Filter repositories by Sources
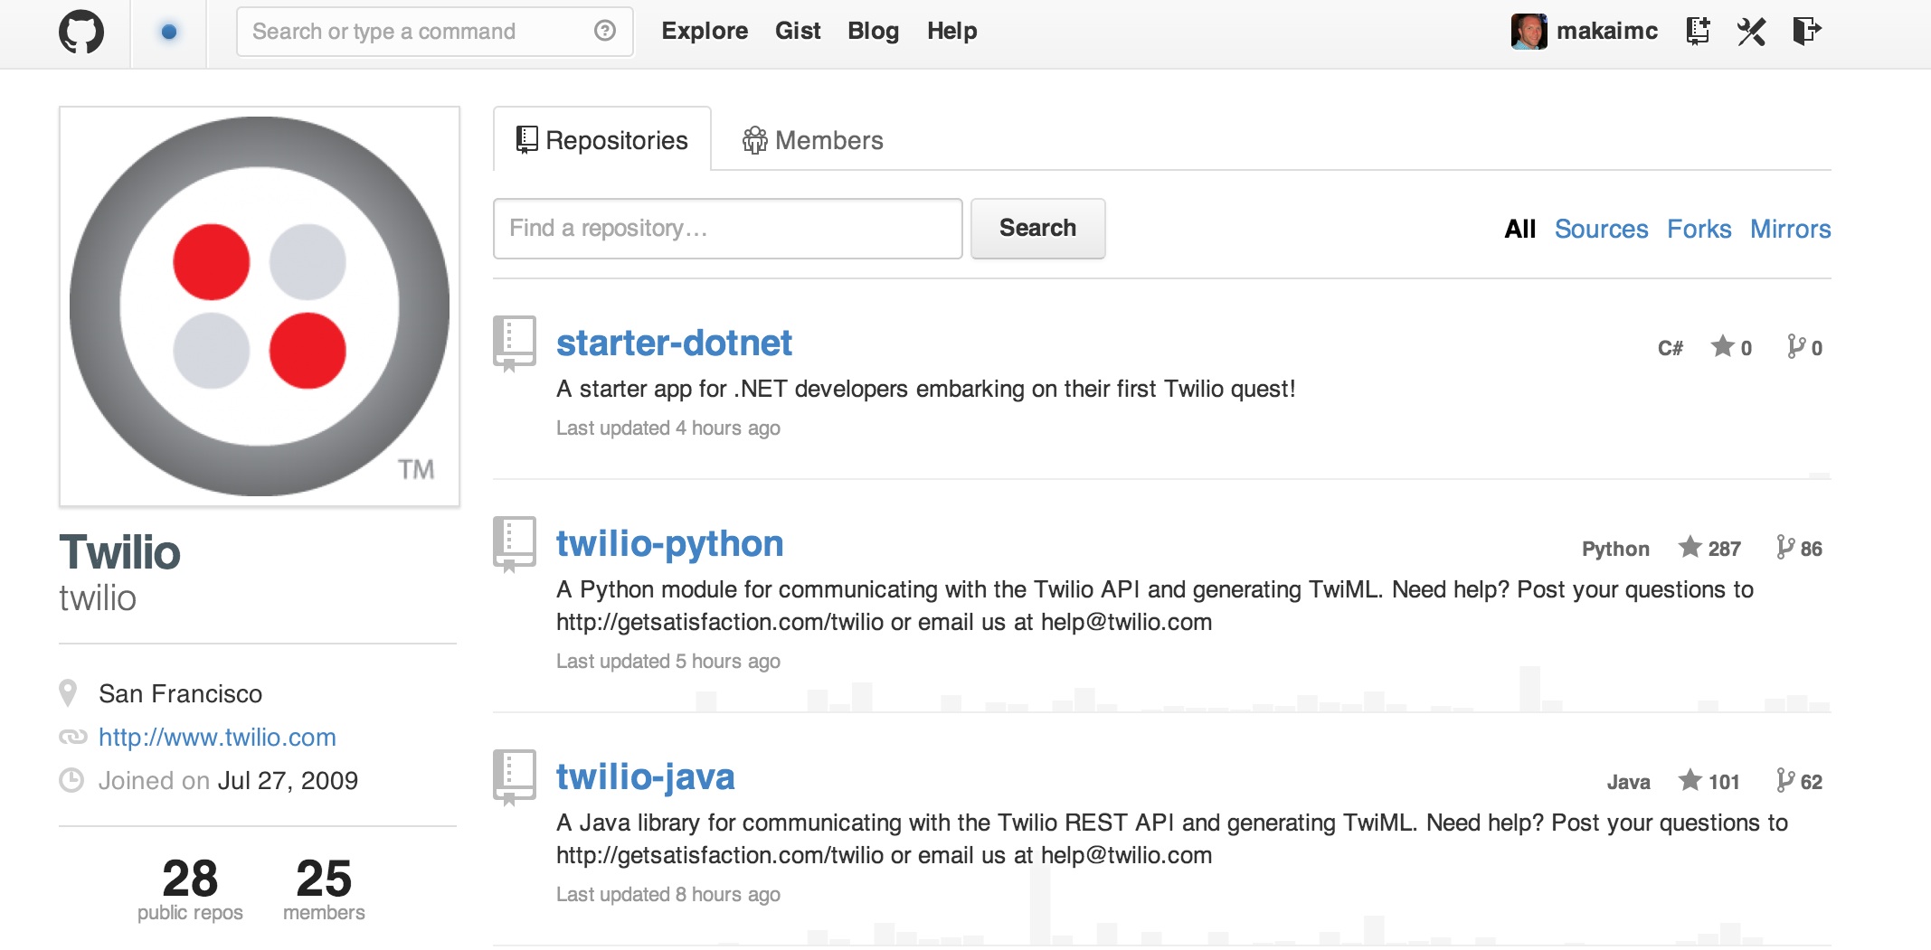Viewport: 1931px width, 950px height. click(x=1601, y=229)
